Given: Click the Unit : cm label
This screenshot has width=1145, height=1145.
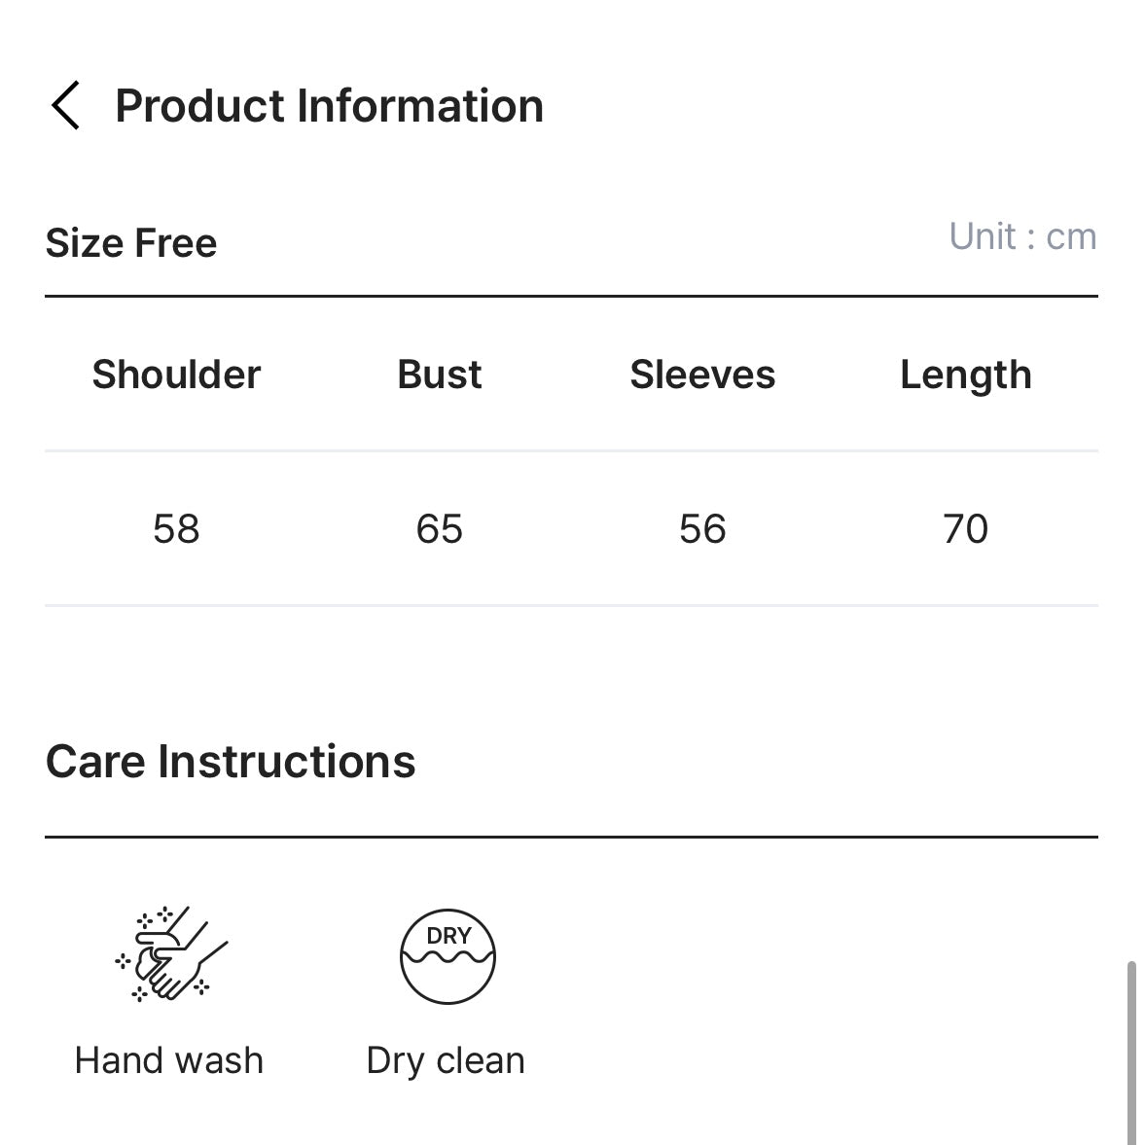Looking at the screenshot, I should 1022,236.
